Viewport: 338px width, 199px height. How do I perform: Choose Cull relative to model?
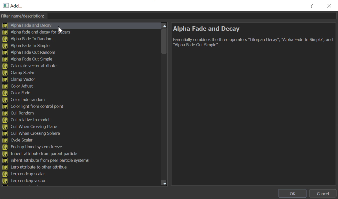click(81, 120)
